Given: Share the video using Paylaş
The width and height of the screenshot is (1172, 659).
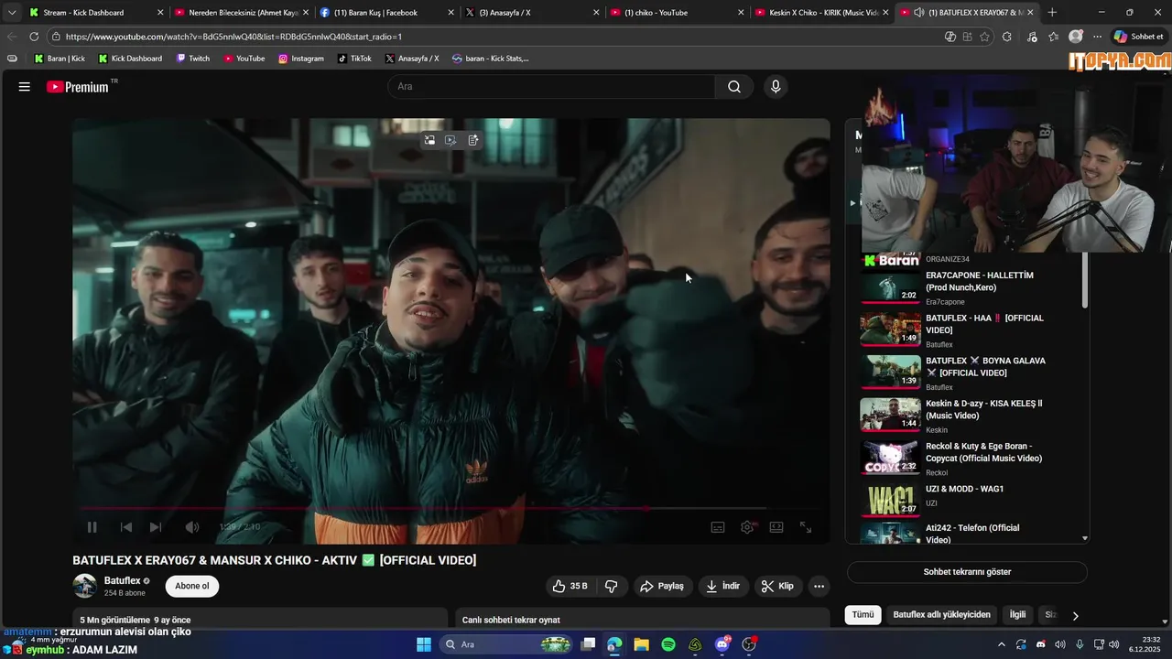Looking at the screenshot, I should (x=661, y=586).
